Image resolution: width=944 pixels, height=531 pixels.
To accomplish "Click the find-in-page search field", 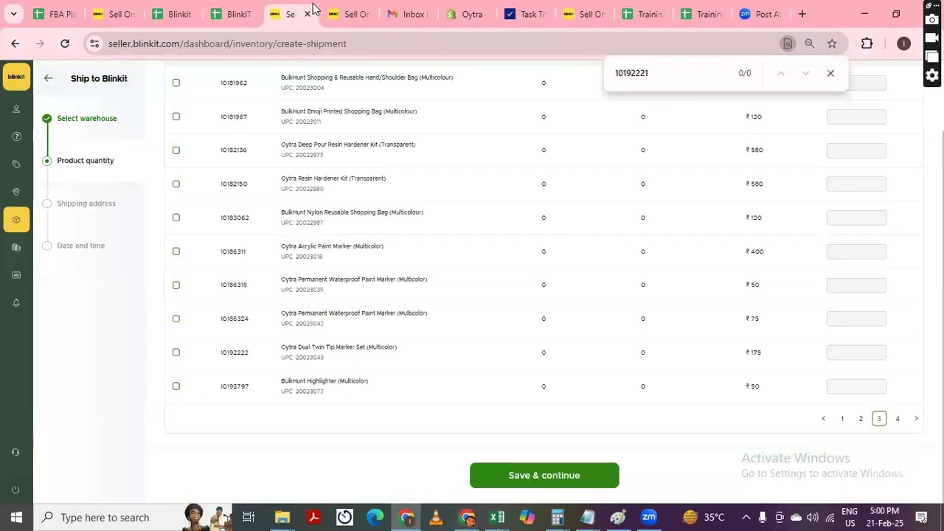I will click(671, 73).
